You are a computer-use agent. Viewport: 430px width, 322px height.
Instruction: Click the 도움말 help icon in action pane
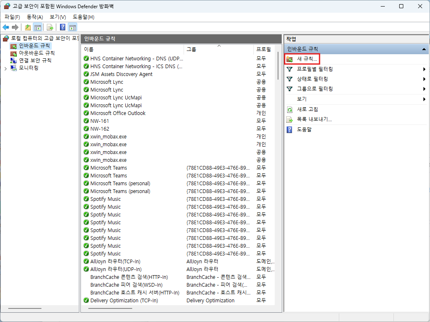(289, 129)
